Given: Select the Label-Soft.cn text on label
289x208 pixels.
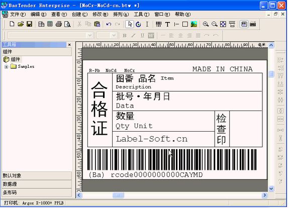Looking at the screenshot, I should point(152,139).
